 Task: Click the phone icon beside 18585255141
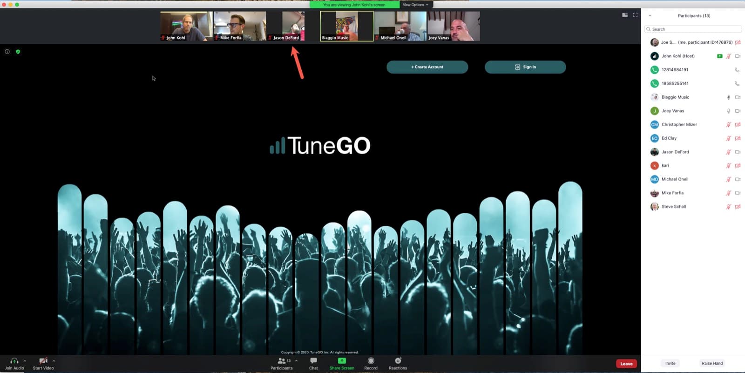[x=737, y=84]
